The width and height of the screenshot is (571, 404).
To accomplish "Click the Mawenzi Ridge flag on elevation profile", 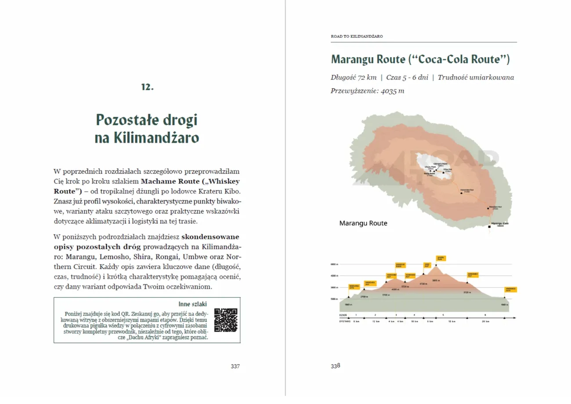I will tap(401, 265).
